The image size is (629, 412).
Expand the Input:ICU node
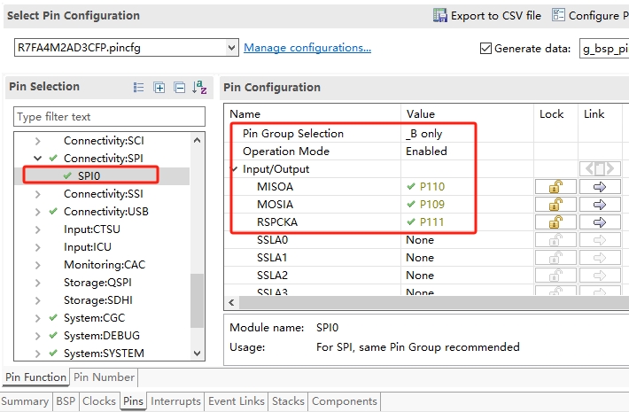pos(38,247)
